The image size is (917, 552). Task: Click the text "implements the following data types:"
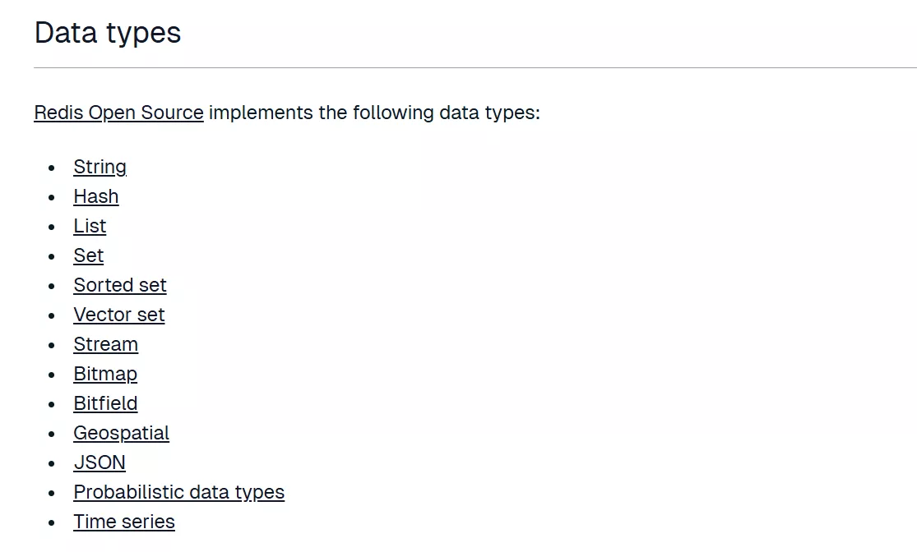click(x=374, y=113)
